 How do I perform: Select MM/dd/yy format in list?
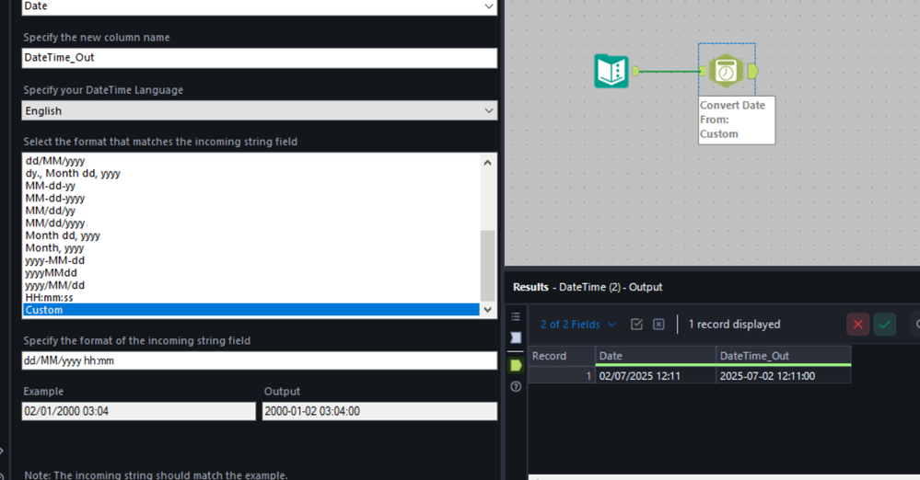(51, 211)
